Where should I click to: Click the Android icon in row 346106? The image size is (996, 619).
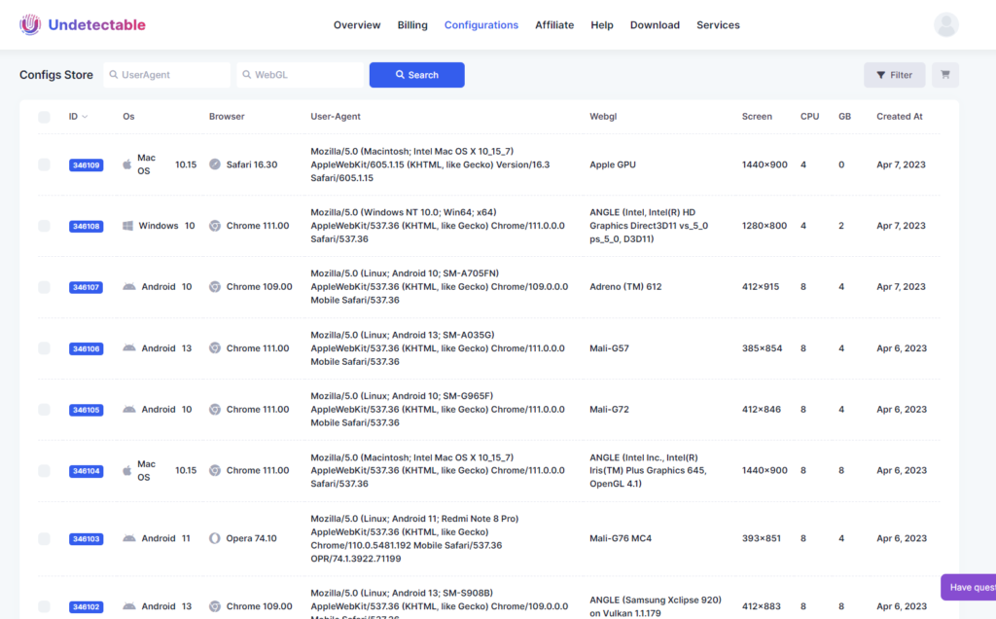tap(129, 348)
